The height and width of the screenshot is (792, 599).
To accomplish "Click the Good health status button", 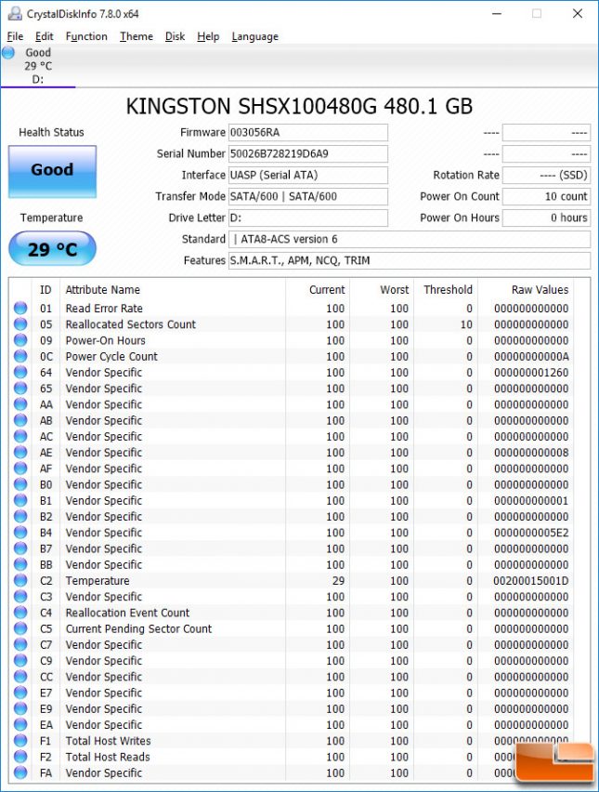I will coord(53,171).
